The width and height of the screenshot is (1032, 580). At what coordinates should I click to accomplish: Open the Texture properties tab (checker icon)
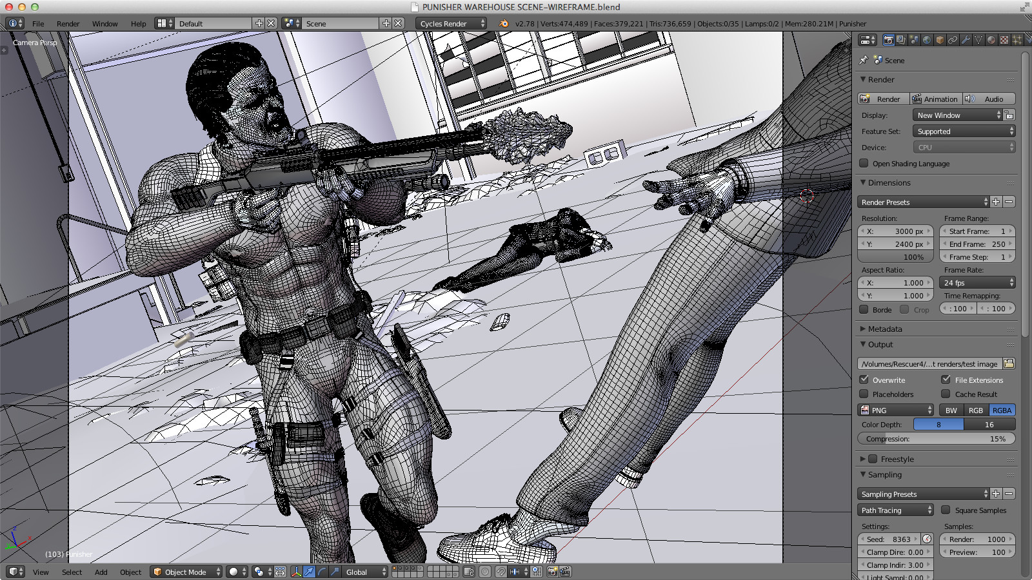coord(1004,40)
